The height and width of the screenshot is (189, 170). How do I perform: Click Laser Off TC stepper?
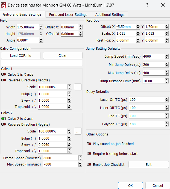[167, 108]
